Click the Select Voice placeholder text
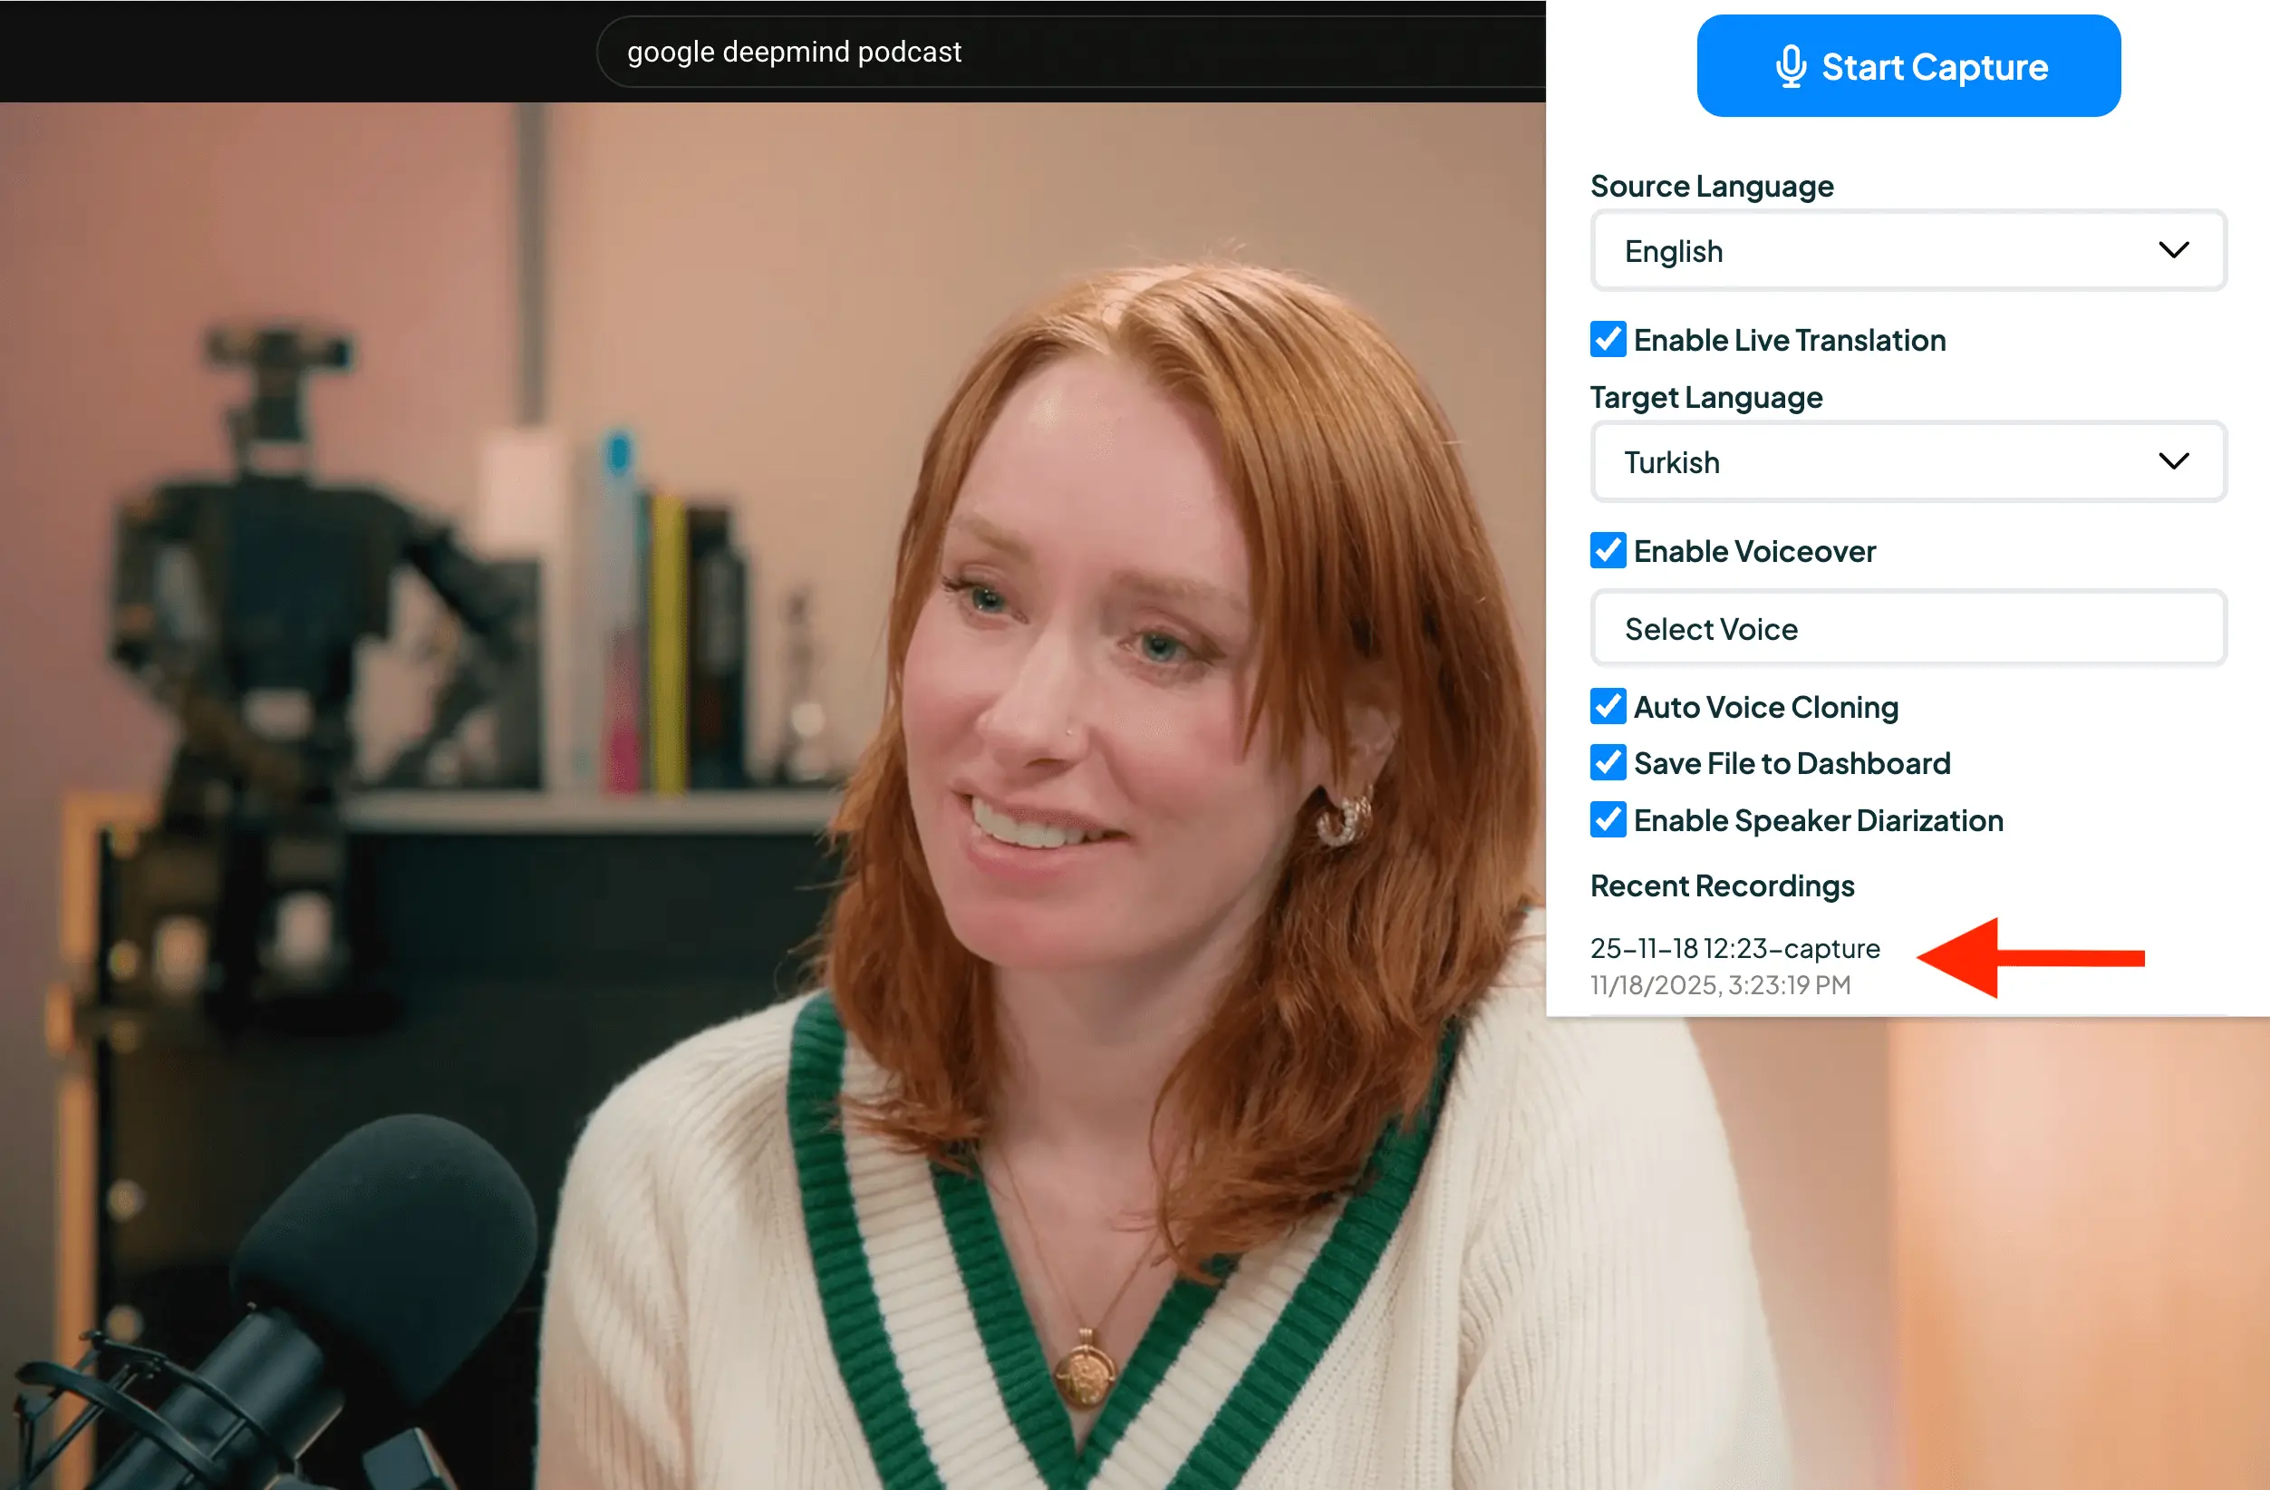This screenshot has height=1490, width=2270. coord(1711,628)
